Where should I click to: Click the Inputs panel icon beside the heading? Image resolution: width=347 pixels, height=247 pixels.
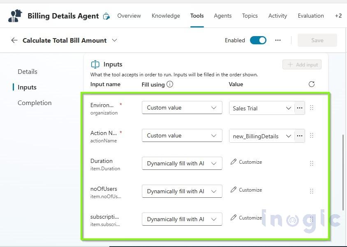click(95, 64)
